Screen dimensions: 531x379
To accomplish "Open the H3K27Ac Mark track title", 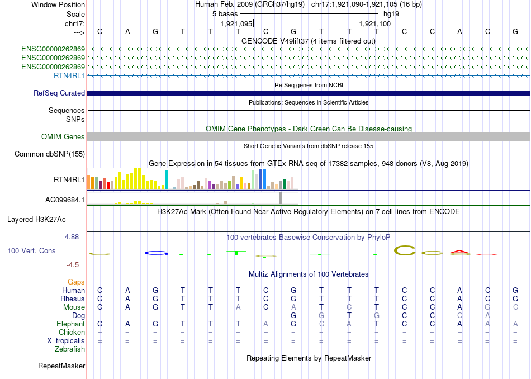I will [309, 212].
